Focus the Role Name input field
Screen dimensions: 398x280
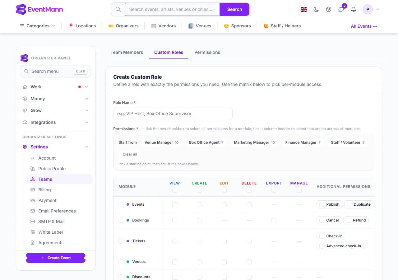[x=173, y=114]
